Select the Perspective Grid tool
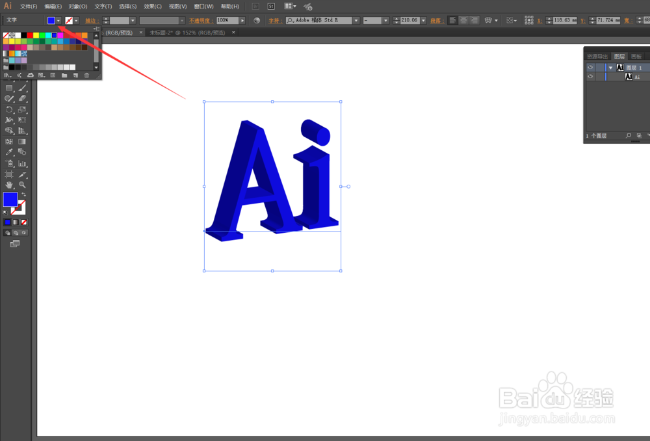The height and width of the screenshot is (441, 650). pos(22,131)
